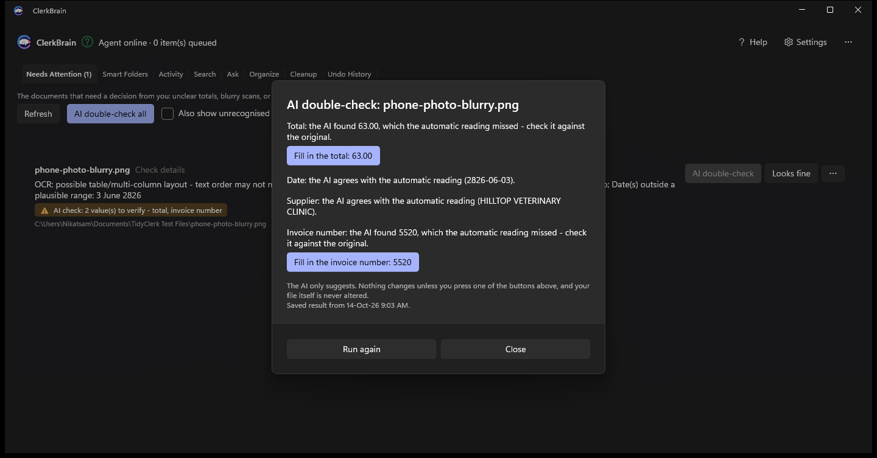Go to the Cleanup tab
877x458 pixels.
(x=303, y=74)
